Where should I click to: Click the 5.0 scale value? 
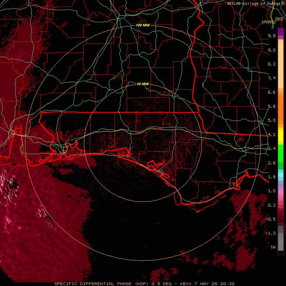point(272,120)
